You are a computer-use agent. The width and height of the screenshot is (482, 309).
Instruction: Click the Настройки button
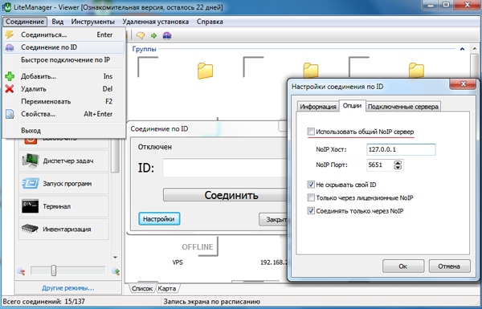(x=159, y=219)
